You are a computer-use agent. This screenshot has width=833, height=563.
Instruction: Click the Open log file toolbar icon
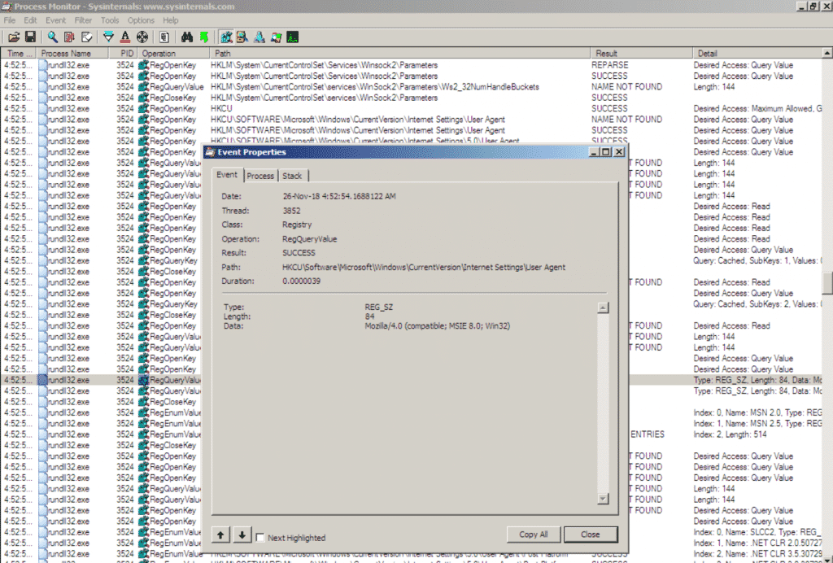(14, 37)
